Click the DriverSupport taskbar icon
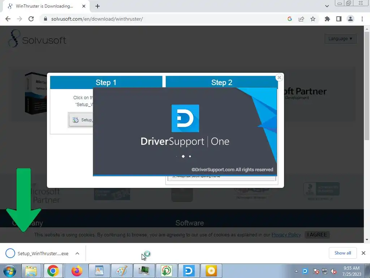This screenshot has width=370, height=278. point(189,271)
